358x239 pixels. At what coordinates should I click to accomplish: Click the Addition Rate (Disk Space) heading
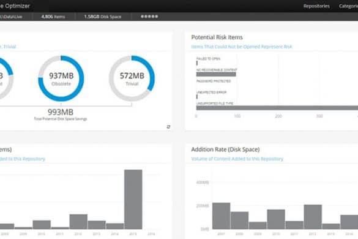(x=225, y=150)
